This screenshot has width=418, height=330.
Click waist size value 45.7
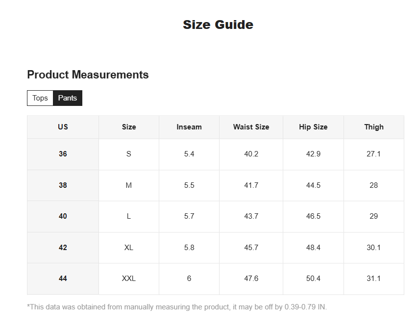[x=251, y=248]
